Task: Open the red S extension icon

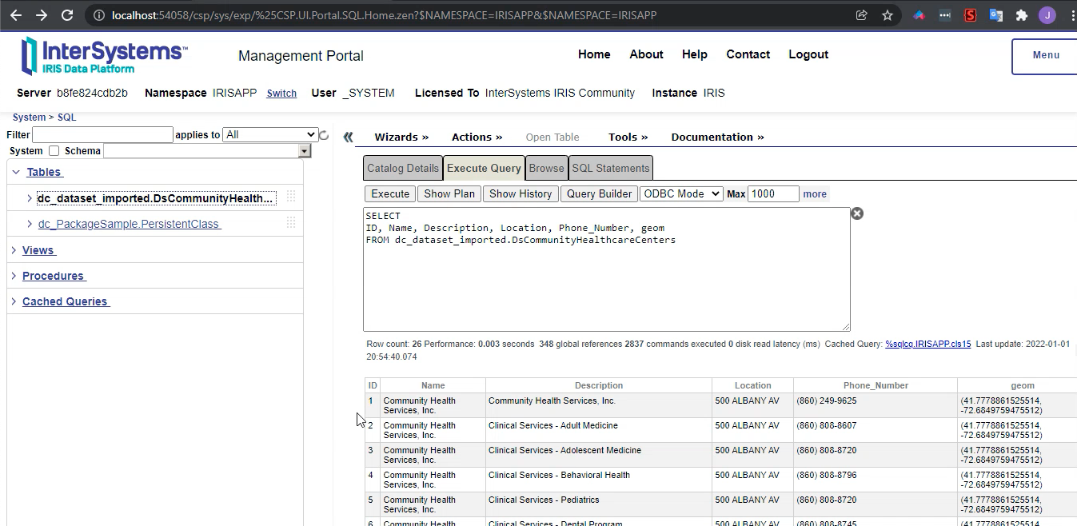Action: click(970, 15)
